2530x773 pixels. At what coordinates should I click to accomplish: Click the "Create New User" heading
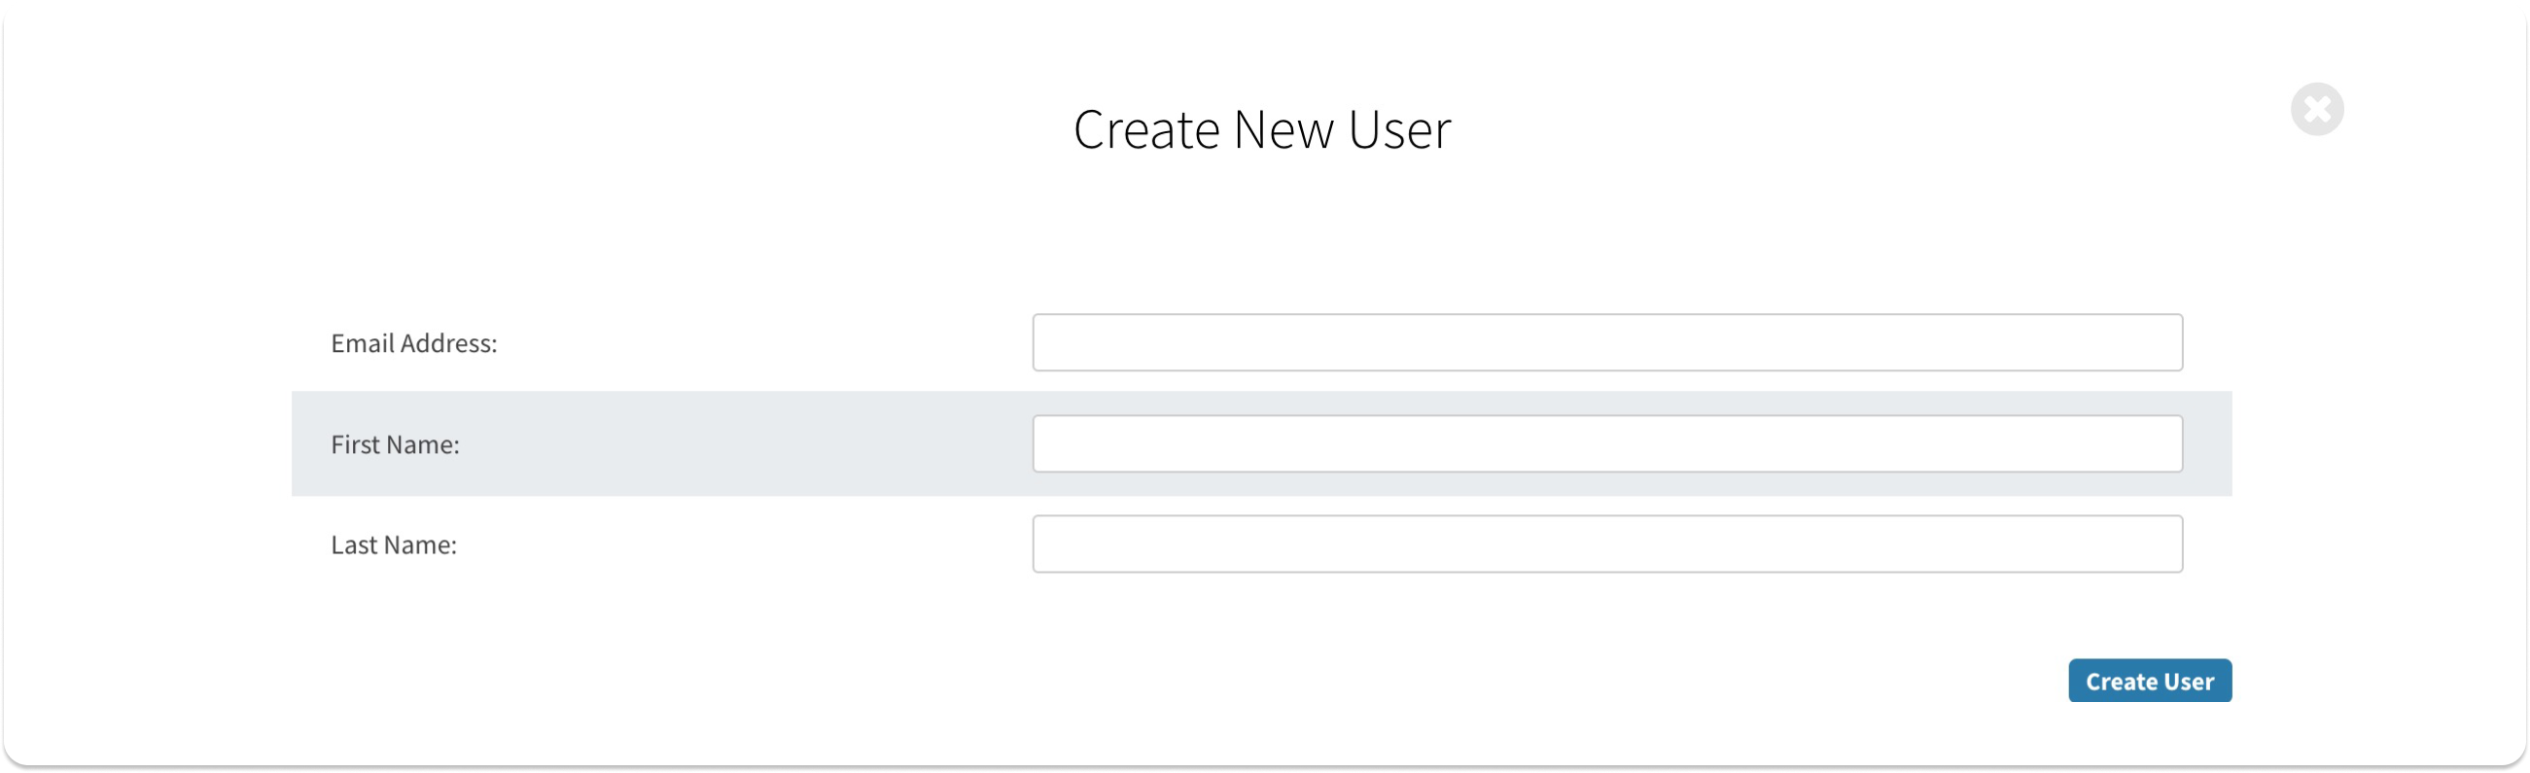tap(1262, 129)
